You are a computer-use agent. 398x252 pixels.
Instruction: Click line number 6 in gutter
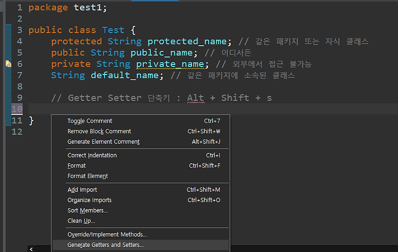(x=19, y=64)
